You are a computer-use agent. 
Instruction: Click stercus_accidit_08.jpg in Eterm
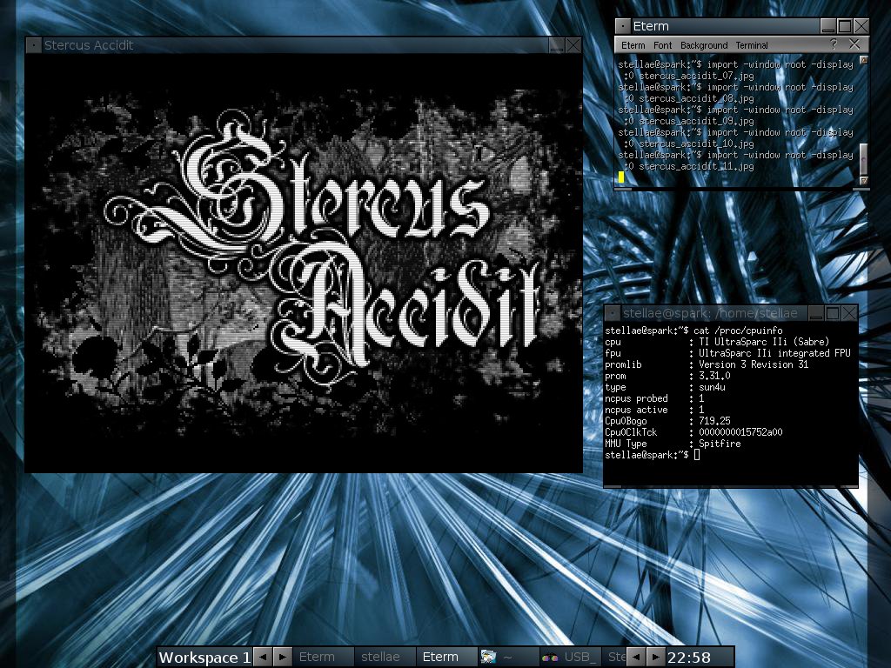(697, 98)
